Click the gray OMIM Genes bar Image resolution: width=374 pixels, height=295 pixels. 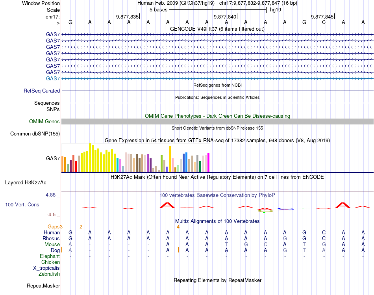tap(217, 121)
